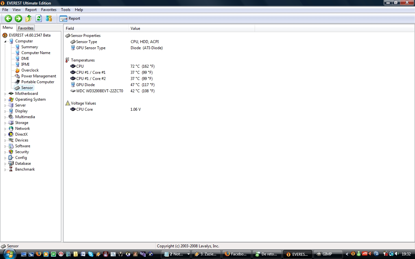
Task: Select the GPU Sensor Type row
Action: coord(116,48)
